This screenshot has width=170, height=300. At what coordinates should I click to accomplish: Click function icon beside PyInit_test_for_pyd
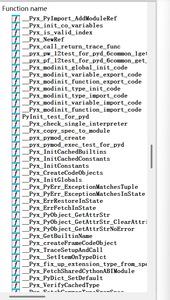(16, 117)
